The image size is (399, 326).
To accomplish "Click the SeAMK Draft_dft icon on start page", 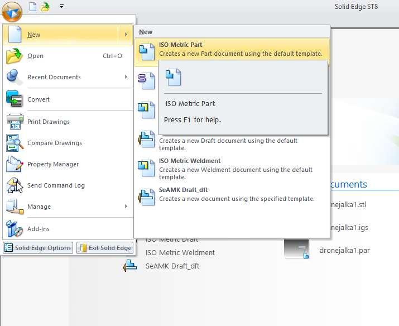I will (130, 266).
